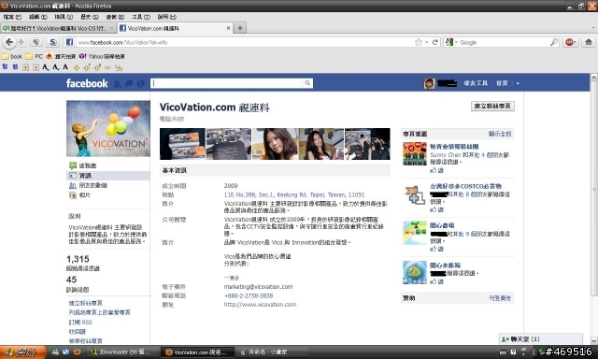Open the Yahoo bookmark
This screenshot has height=359, width=598.
pos(102,56)
